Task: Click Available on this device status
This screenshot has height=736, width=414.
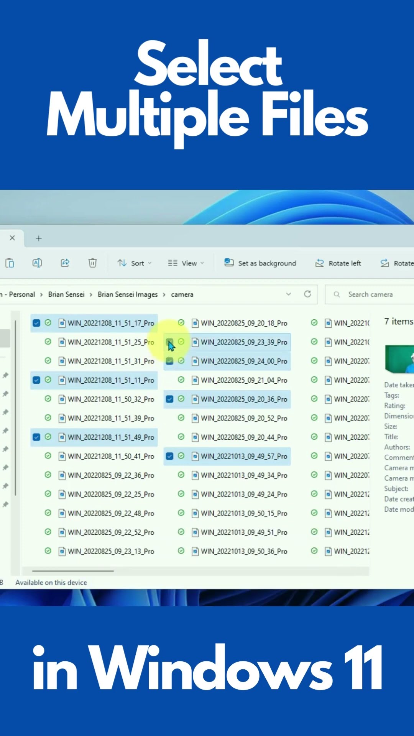Action: click(51, 582)
